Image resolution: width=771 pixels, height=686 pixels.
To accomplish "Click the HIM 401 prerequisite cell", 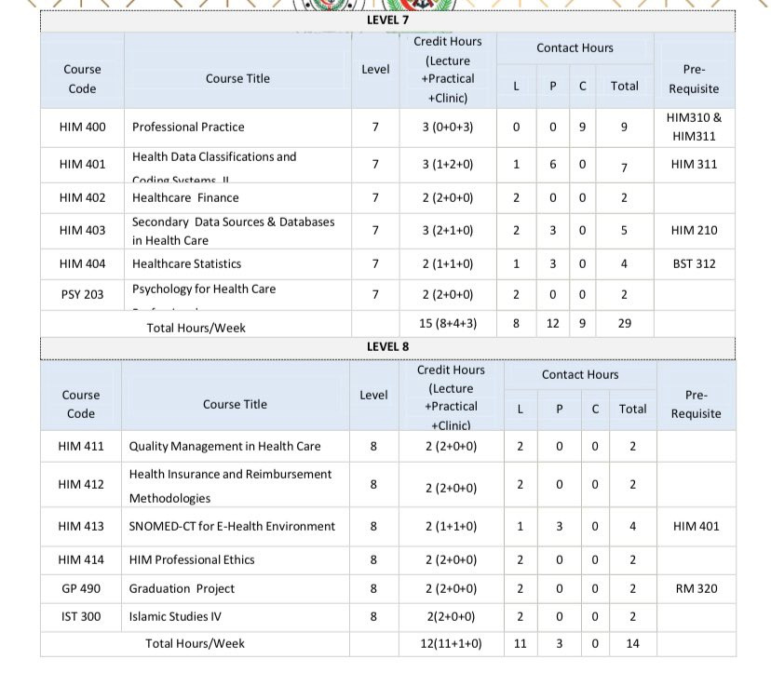I will point(696,527).
